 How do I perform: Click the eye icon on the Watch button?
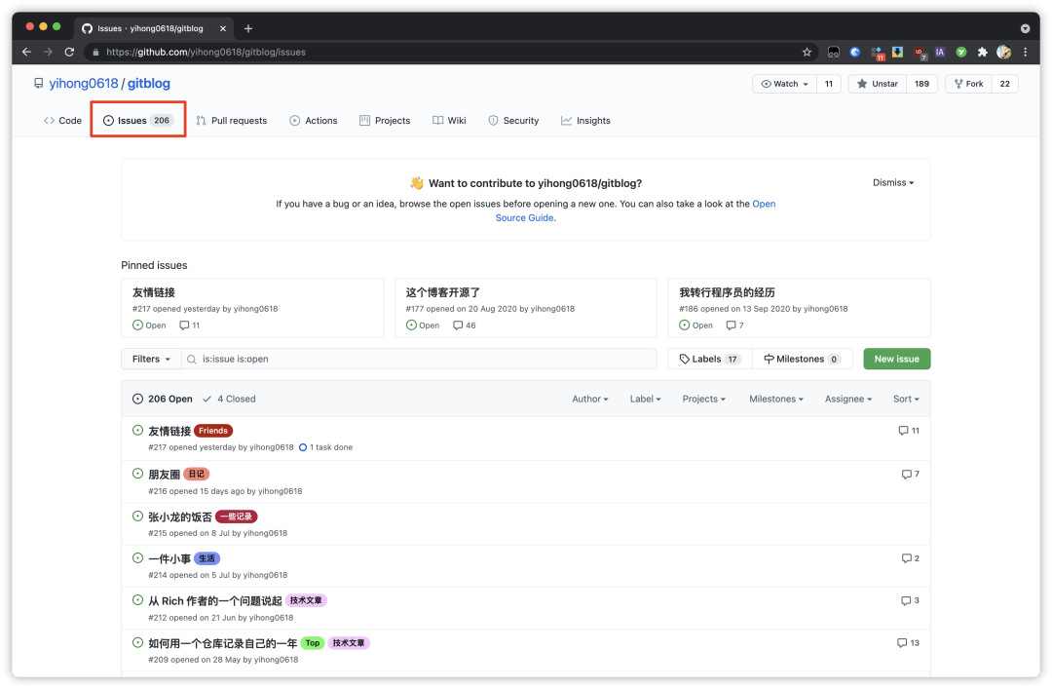click(x=769, y=84)
